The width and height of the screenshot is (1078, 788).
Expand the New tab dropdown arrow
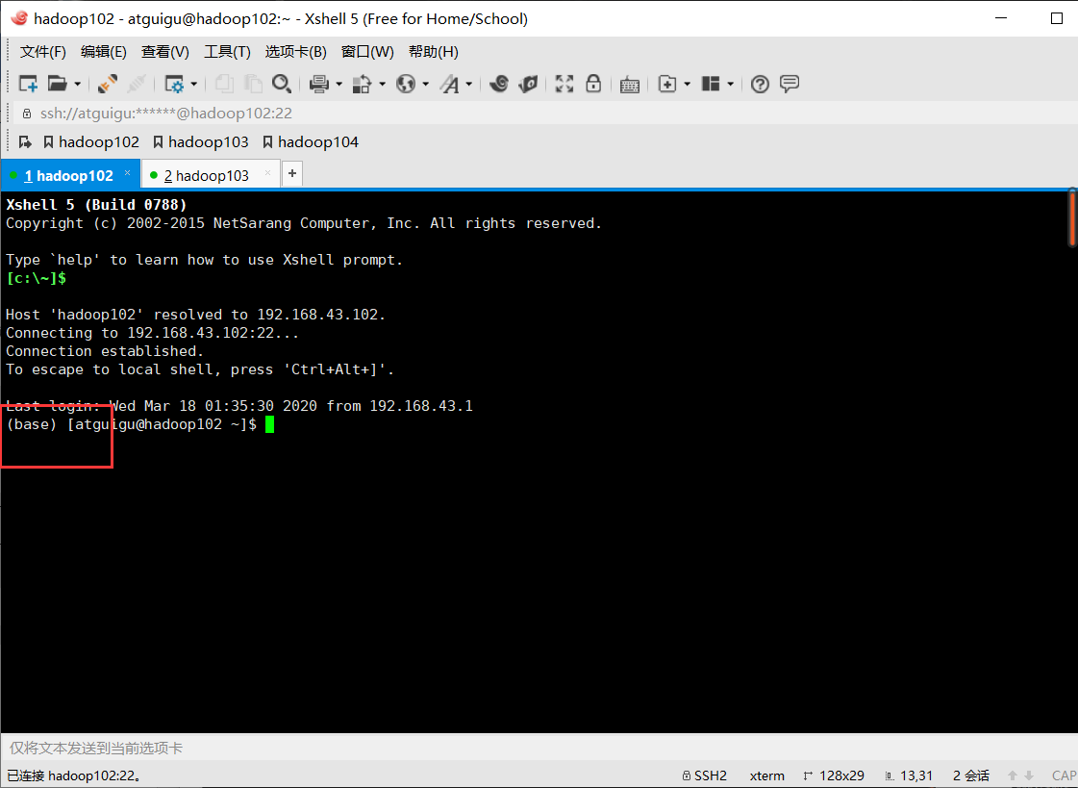tap(687, 84)
